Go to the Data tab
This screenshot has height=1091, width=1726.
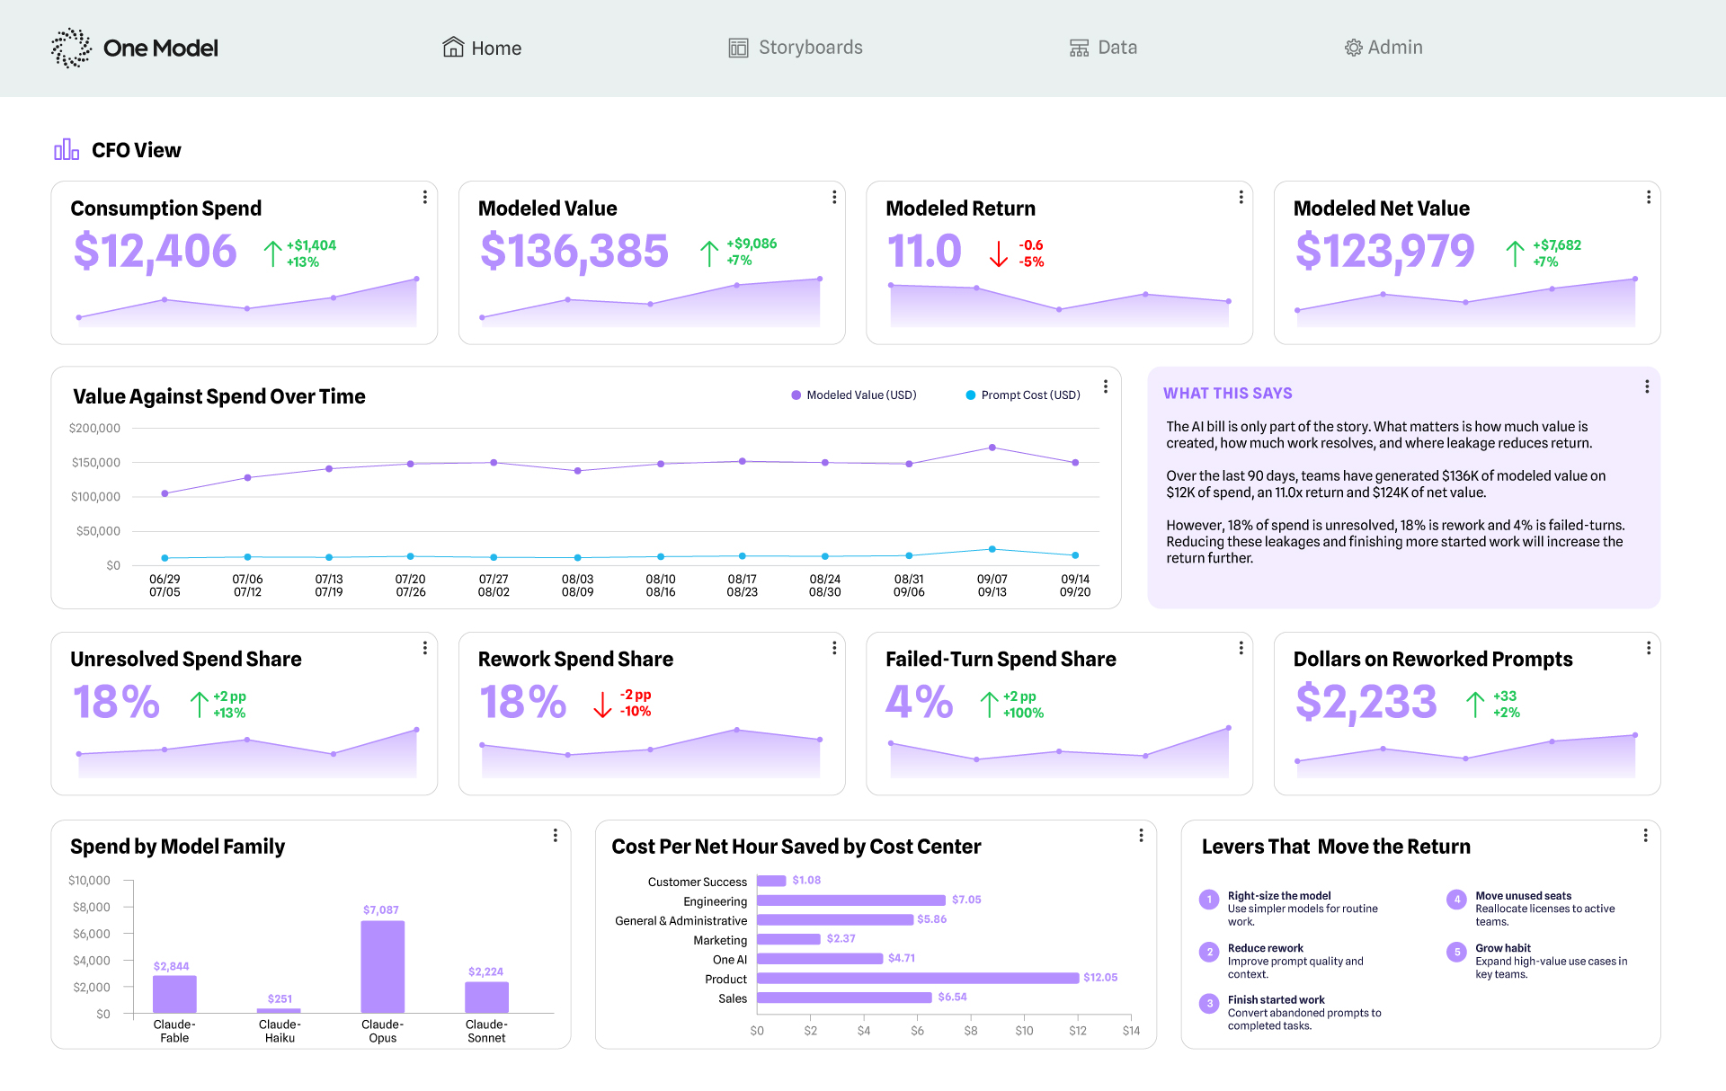point(1103,48)
